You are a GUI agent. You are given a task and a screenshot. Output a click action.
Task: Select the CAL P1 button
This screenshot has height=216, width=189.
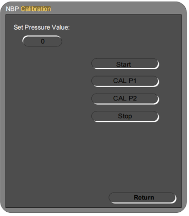(x=125, y=81)
